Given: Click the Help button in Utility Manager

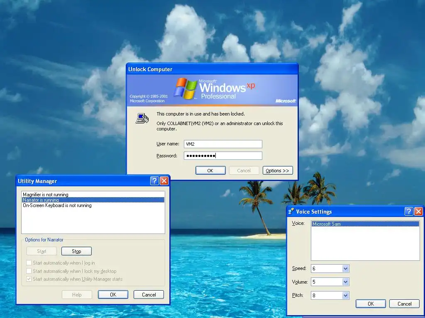Looking at the screenshot, I should 77,294.
